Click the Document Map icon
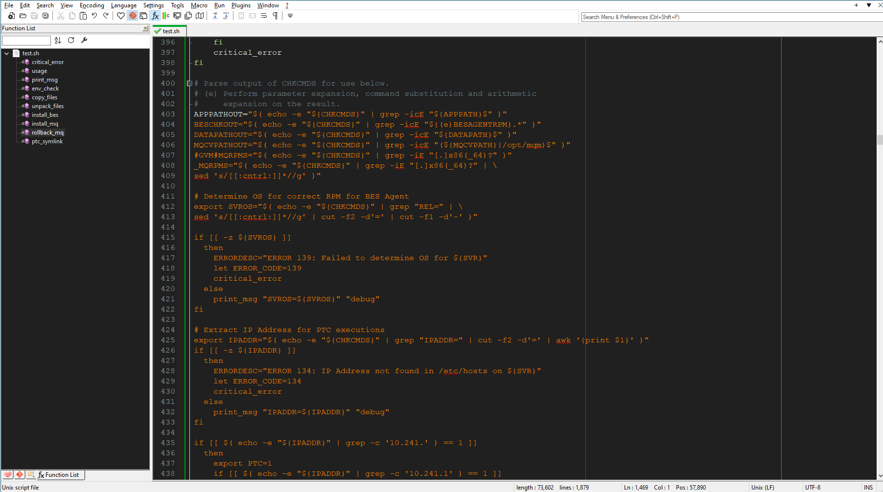 click(200, 16)
